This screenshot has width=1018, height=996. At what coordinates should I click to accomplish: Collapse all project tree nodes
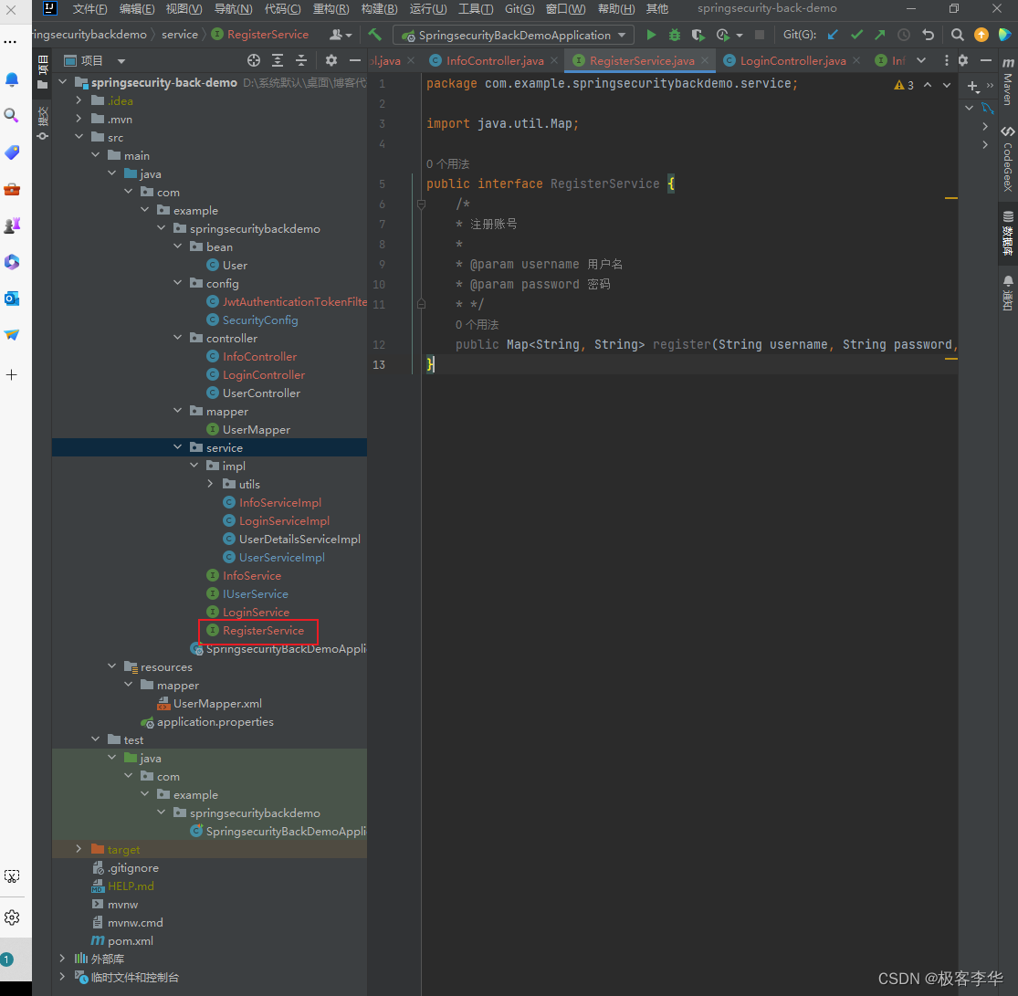(301, 60)
